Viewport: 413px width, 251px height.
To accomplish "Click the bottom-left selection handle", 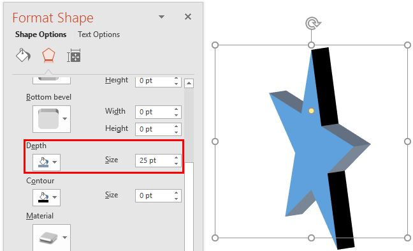I will point(215,238).
